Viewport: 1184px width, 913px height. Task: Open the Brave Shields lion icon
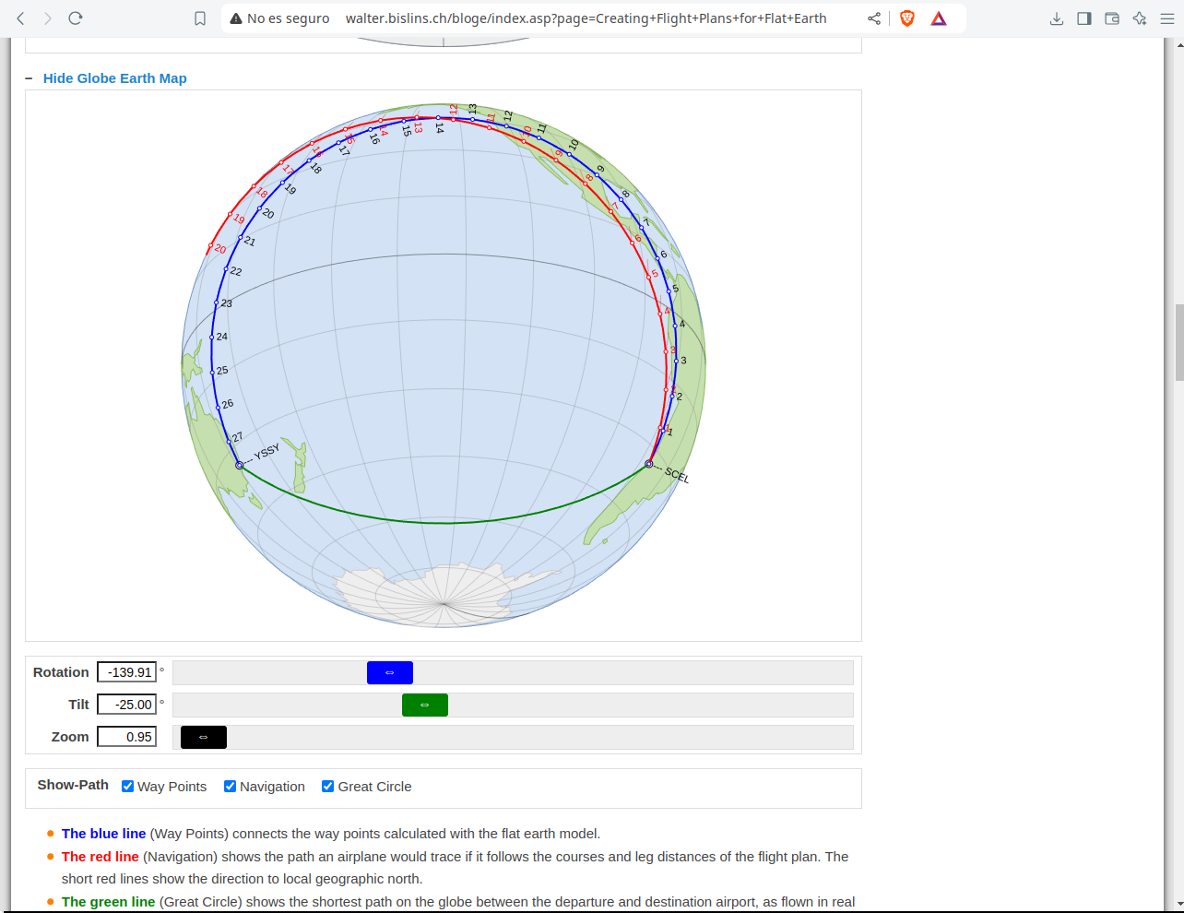[907, 18]
